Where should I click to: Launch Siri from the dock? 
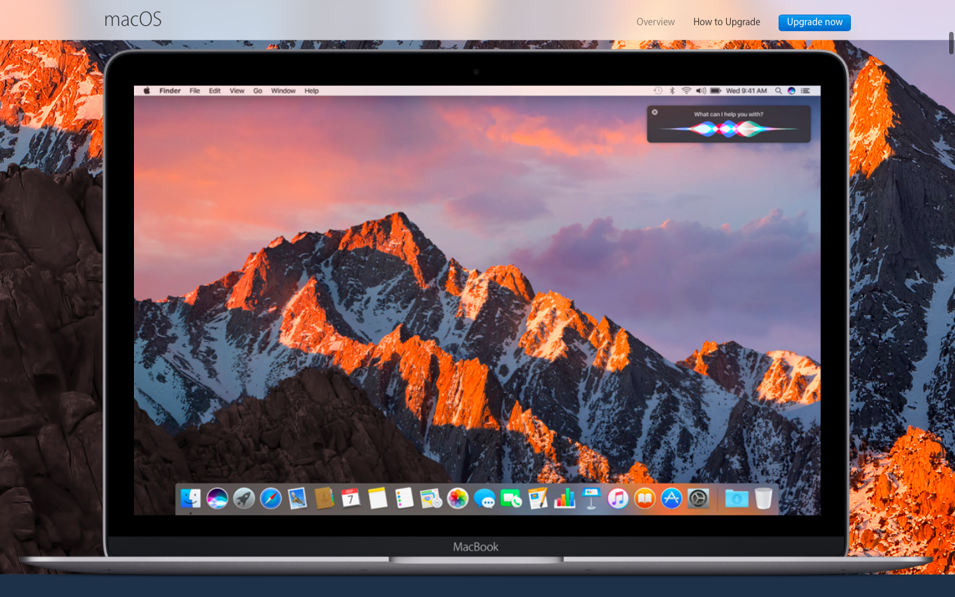[217, 498]
